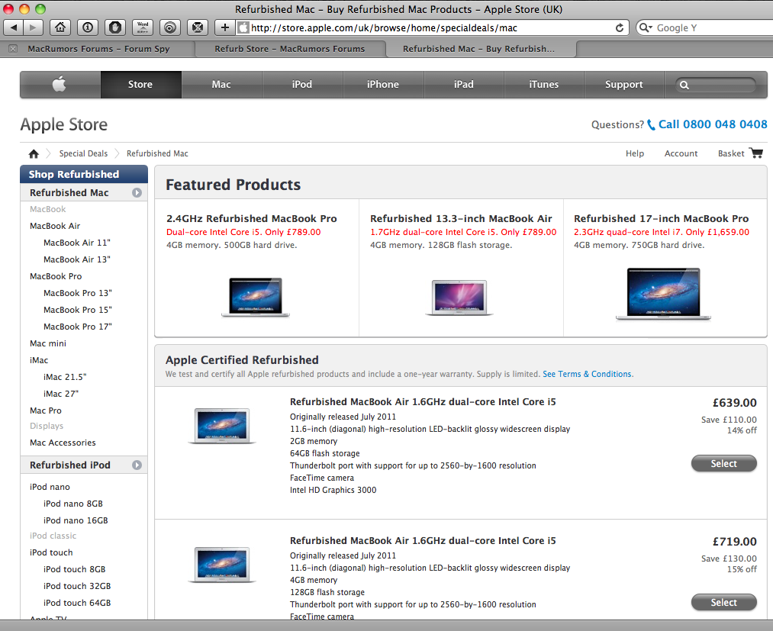Click See Terms & Conditions link
The width and height of the screenshot is (773, 631).
click(588, 374)
